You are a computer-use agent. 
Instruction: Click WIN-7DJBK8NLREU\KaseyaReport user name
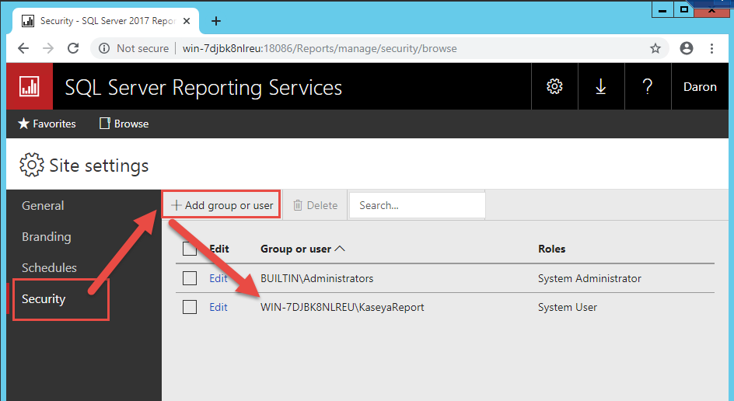(x=342, y=308)
